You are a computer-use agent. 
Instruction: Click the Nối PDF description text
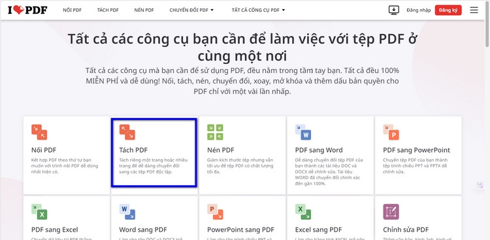[65, 166]
